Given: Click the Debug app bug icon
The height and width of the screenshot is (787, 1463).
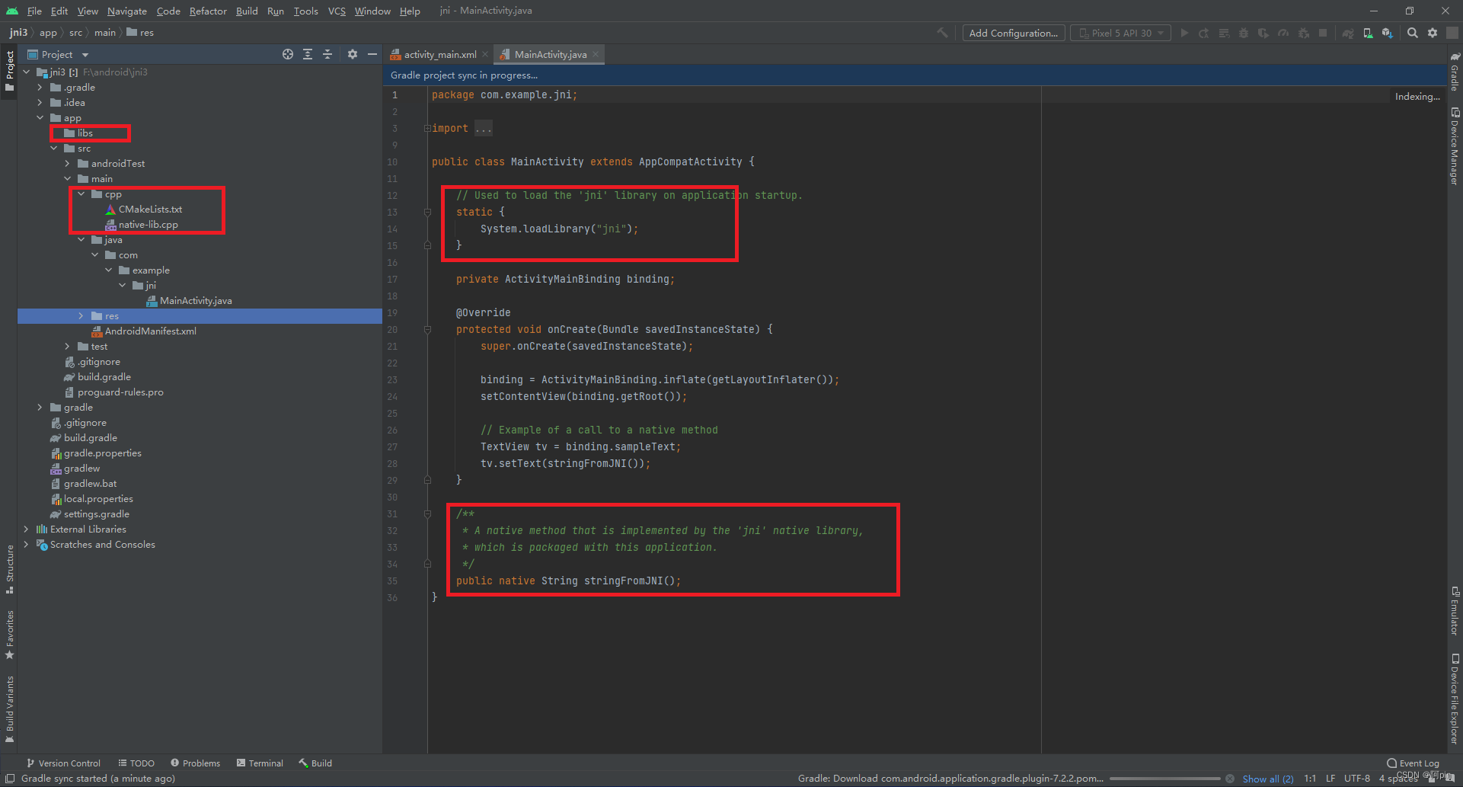Looking at the screenshot, I should 1244,33.
